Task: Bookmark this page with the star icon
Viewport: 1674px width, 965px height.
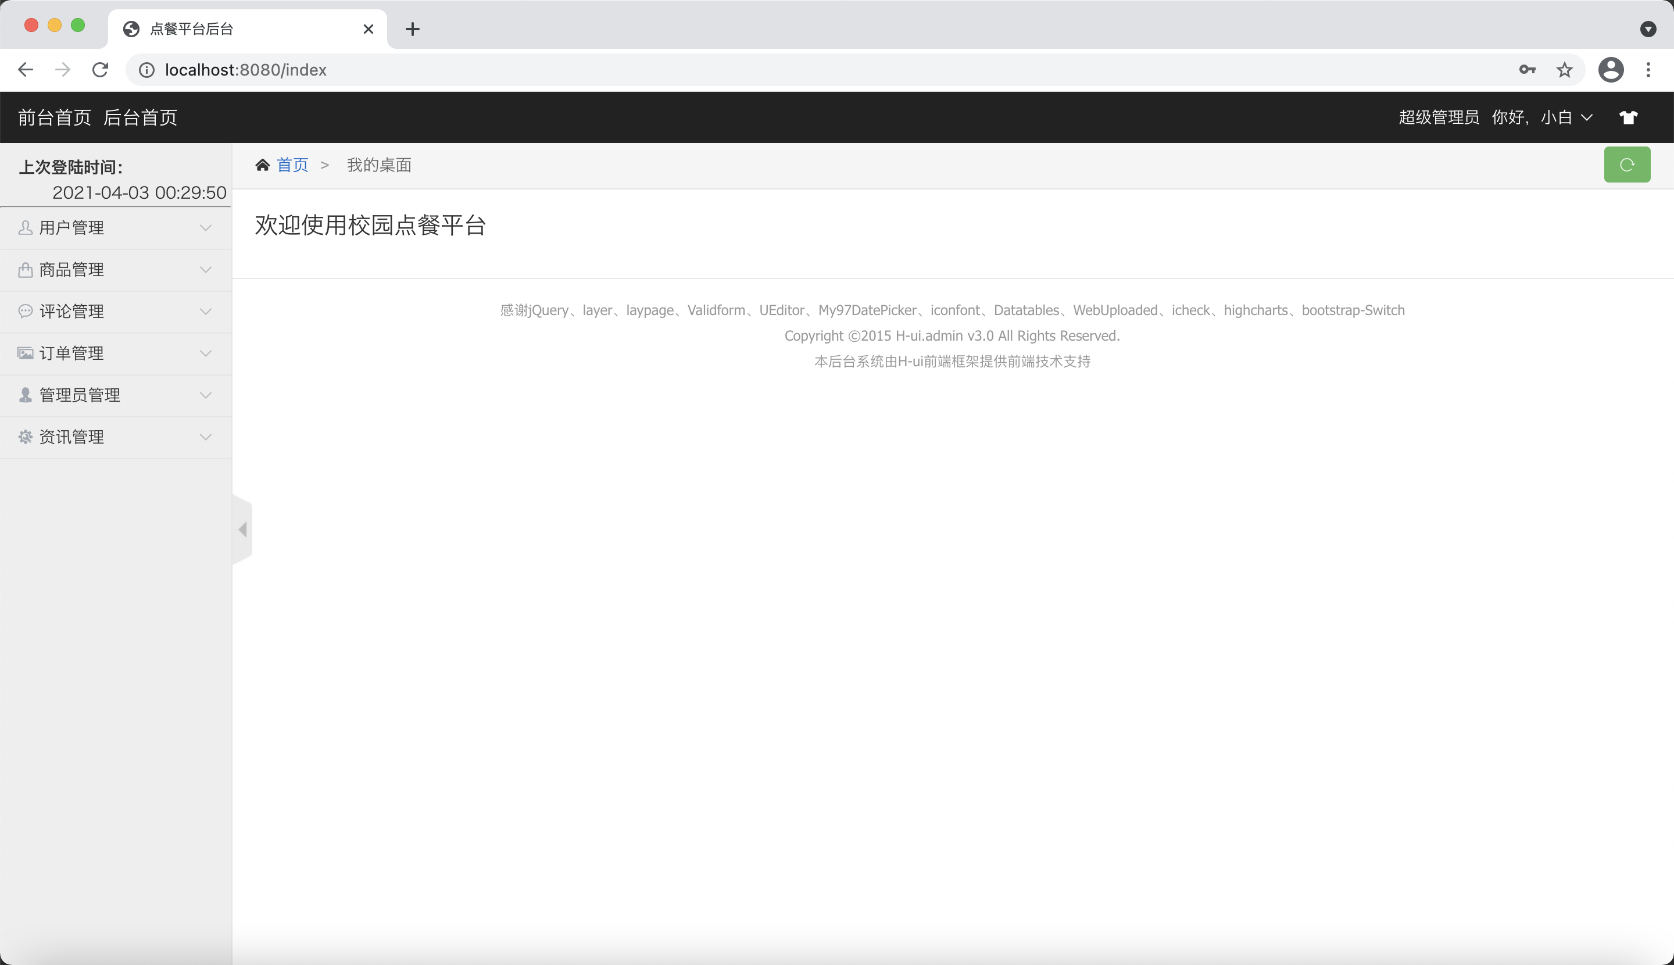Action: coord(1564,70)
